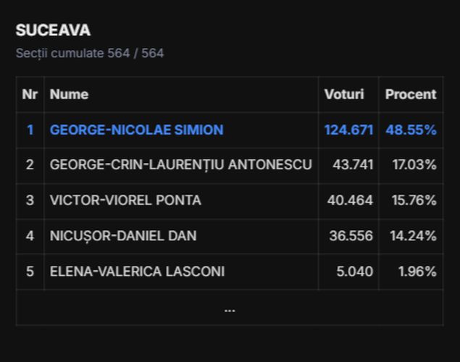
Task: Click the Nr column header
Action: coord(30,94)
